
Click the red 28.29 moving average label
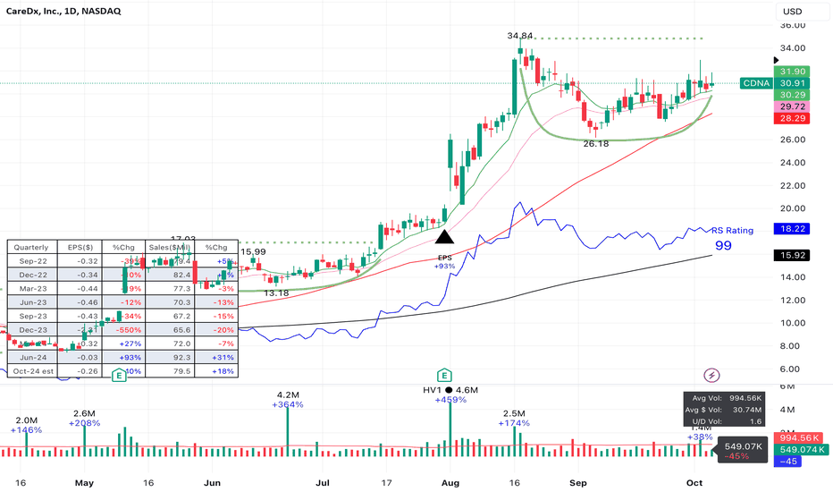792,118
